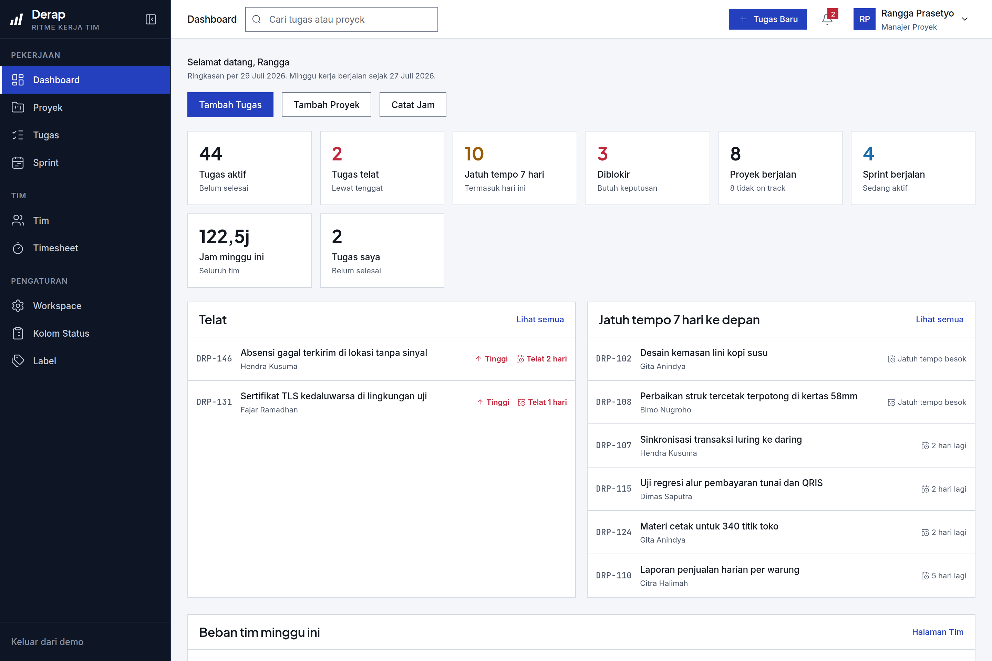The height and width of the screenshot is (661, 992).
Task: Click the DRP-146 task ID
Action: pyautogui.click(x=214, y=359)
